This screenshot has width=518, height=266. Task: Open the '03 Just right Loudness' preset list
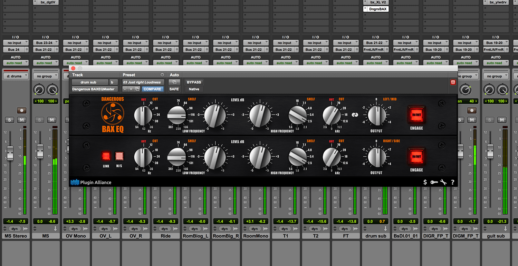(x=142, y=82)
